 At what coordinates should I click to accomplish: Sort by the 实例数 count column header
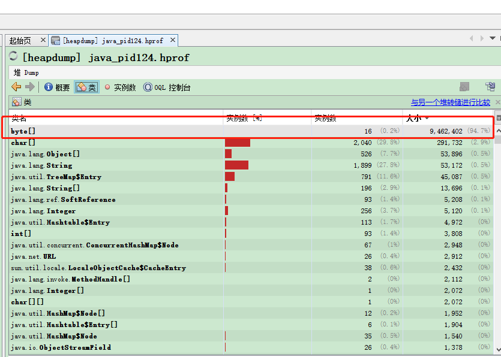coord(357,119)
